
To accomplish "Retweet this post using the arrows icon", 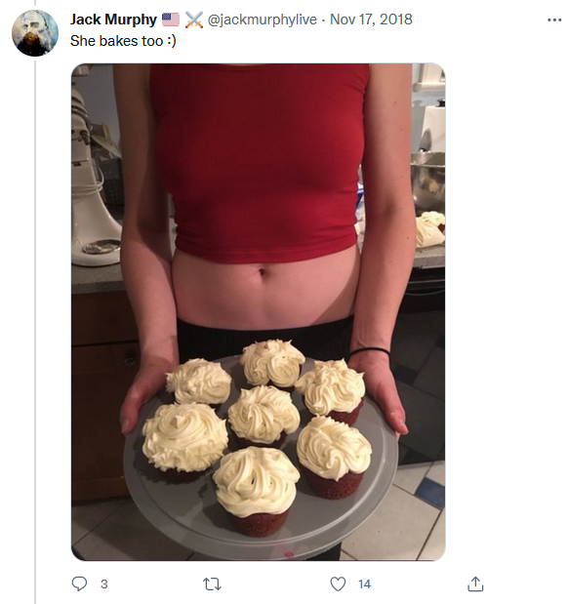I will (212, 584).
